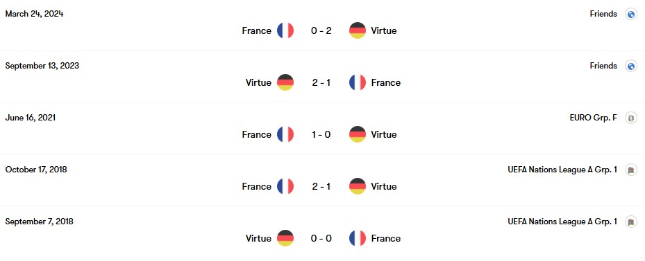
Task: Click France flag in the March 24, 2024 match
Action: 285,30
